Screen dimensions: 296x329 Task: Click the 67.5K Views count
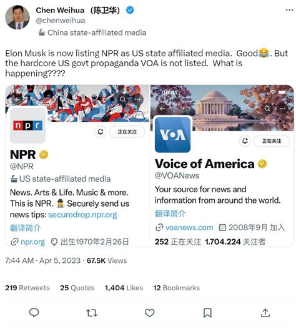[107, 260]
